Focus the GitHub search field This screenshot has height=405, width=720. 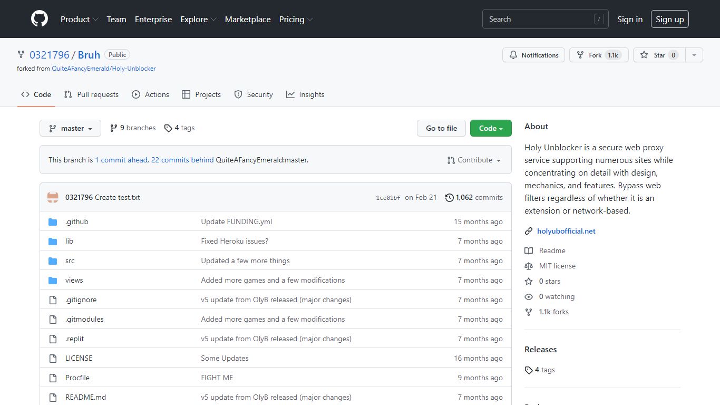[546, 19]
